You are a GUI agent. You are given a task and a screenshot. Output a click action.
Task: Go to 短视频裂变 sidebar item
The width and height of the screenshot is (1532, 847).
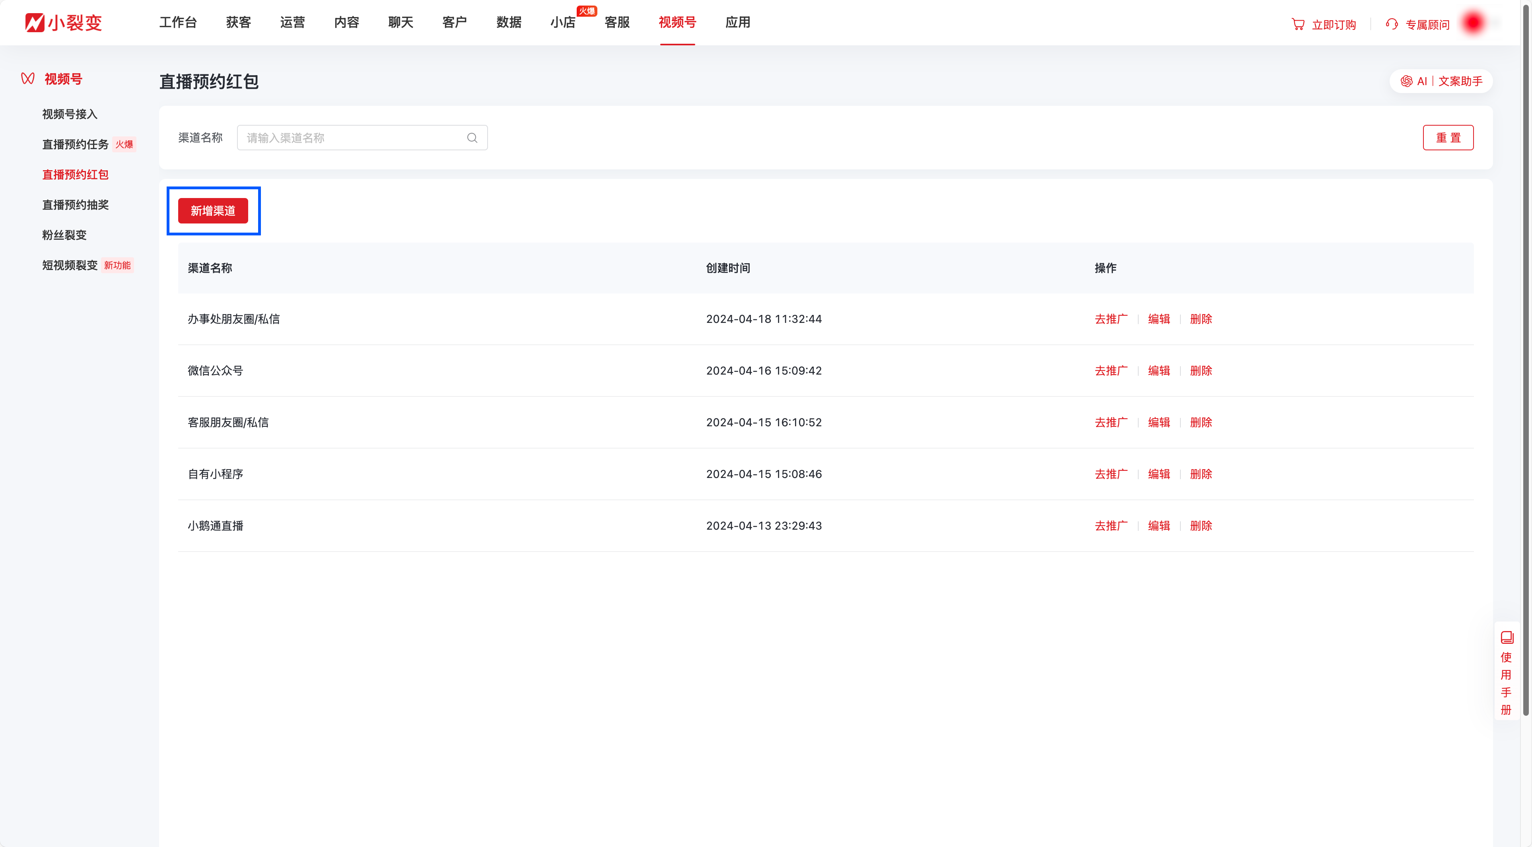click(70, 265)
